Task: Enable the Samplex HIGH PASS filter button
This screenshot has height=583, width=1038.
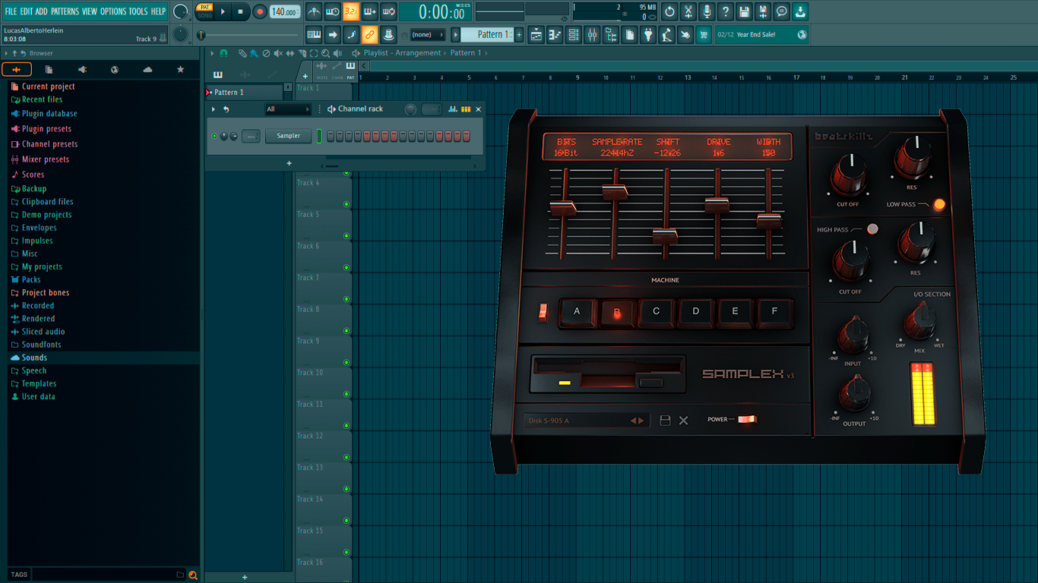Action: click(872, 228)
